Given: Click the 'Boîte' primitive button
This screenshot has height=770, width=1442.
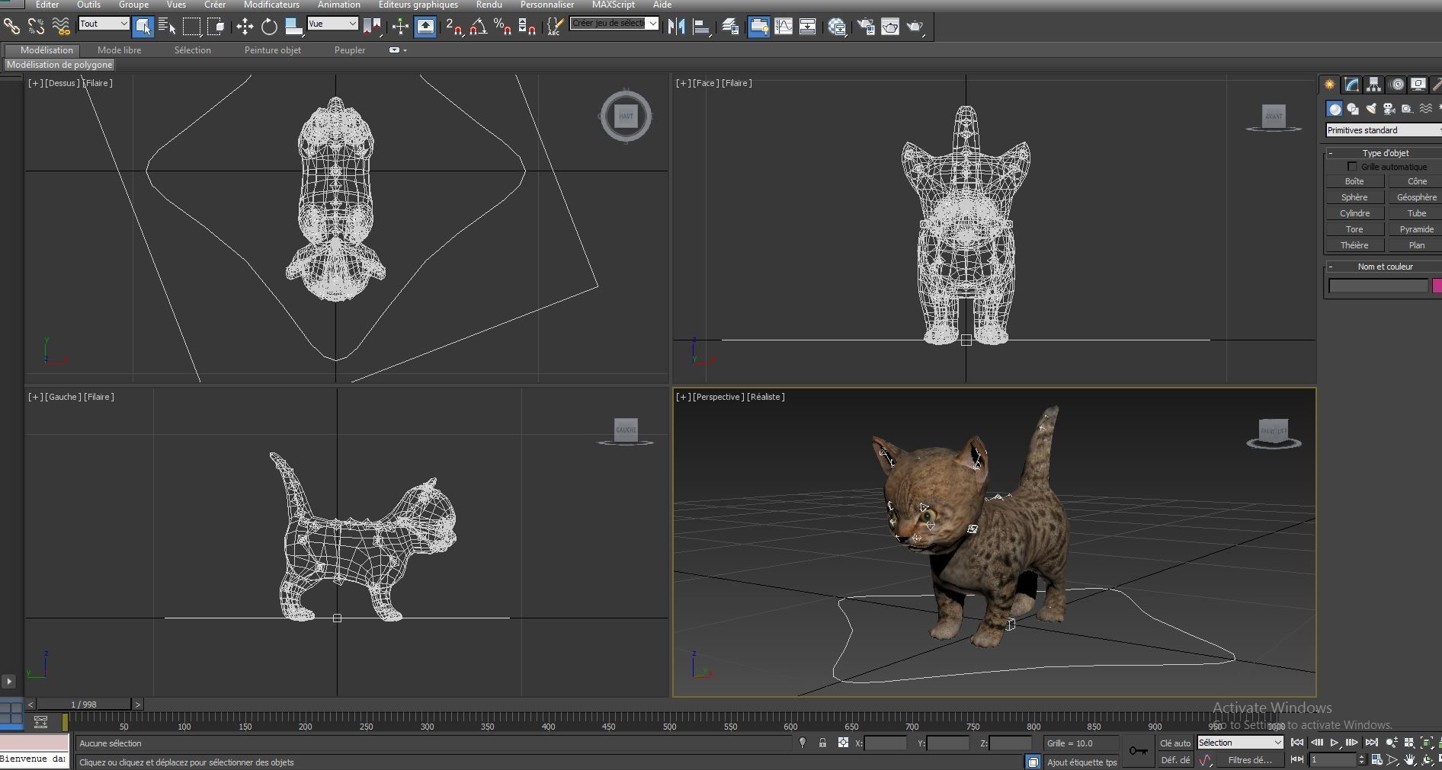Looking at the screenshot, I should [1354, 181].
